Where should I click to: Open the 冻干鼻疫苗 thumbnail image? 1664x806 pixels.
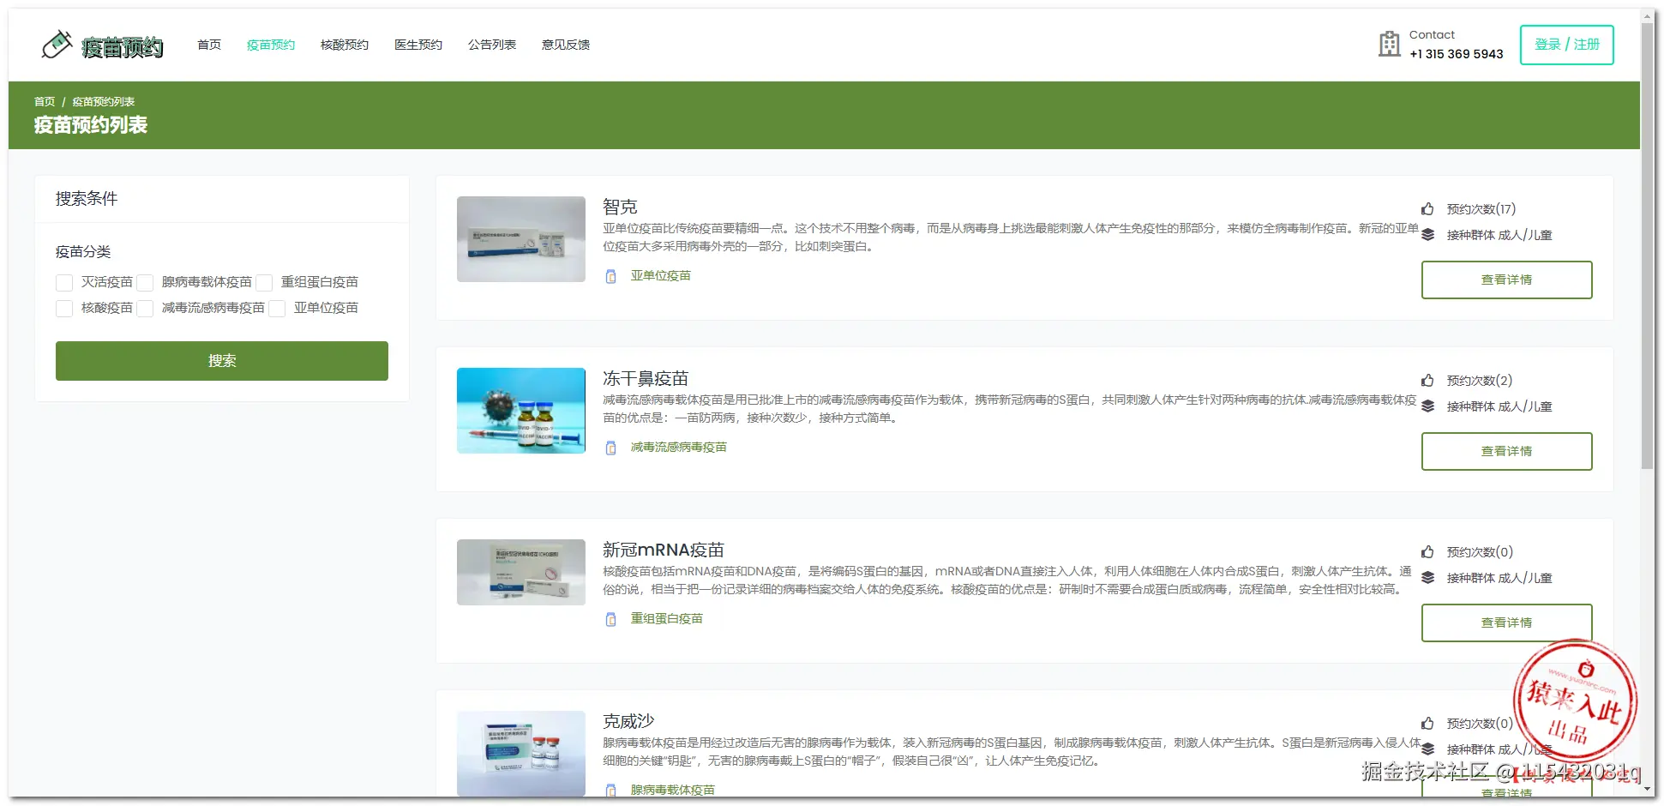pos(521,411)
